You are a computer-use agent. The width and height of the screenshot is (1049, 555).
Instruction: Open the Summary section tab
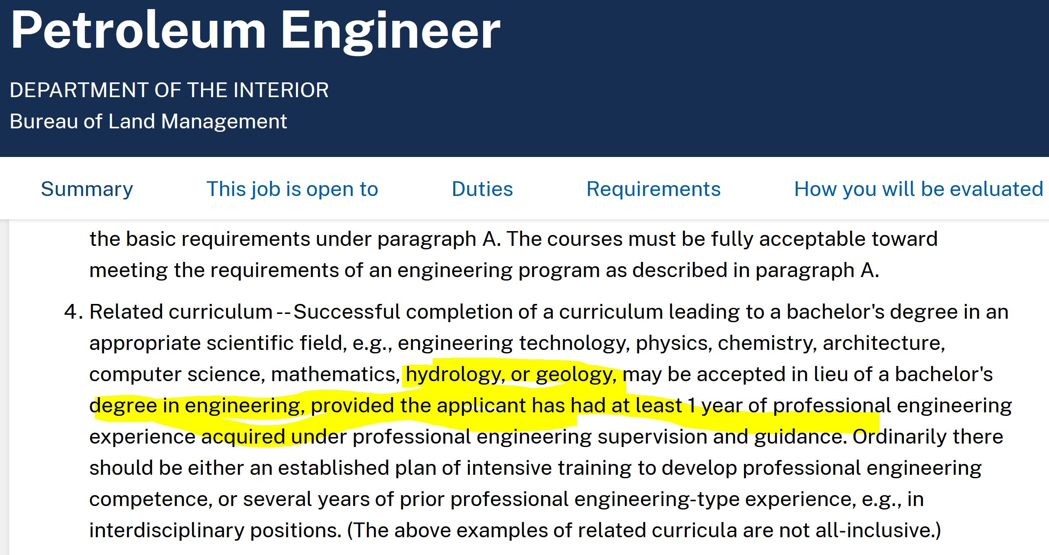coord(87,189)
